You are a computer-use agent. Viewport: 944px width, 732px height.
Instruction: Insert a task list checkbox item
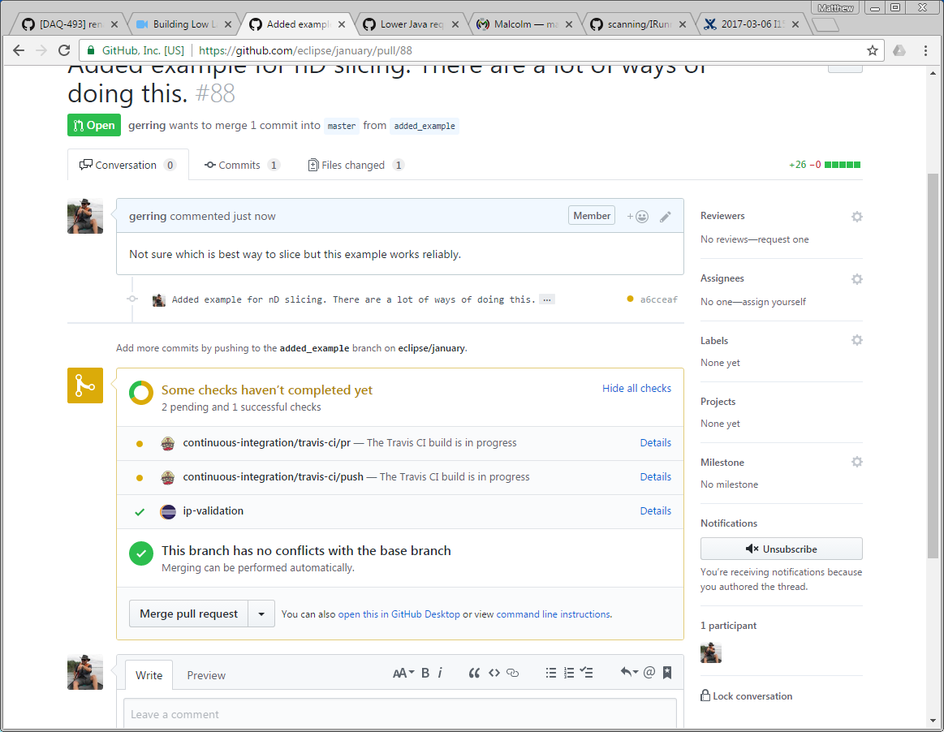[x=587, y=673]
